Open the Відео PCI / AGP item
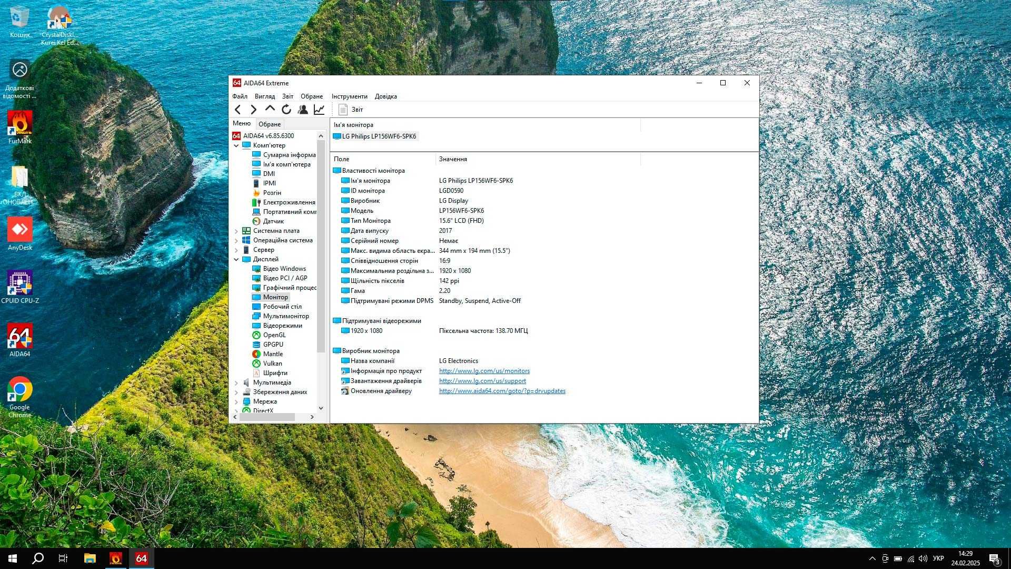 (x=280, y=278)
